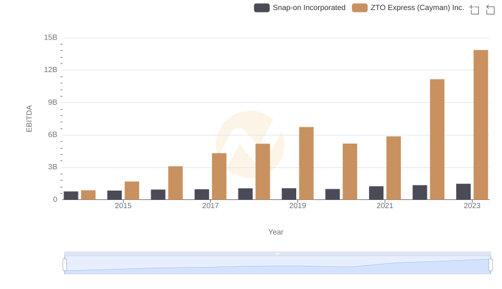Click the 3B y-axis label
The width and height of the screenshot is (502, 289).
pos(53,167)
